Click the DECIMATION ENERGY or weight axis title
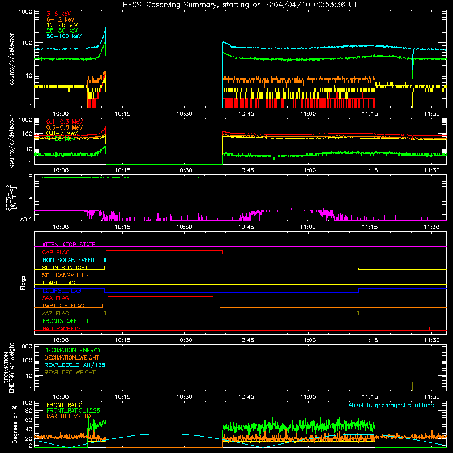This screenshot has height=453, width=453. pos(8,367)
